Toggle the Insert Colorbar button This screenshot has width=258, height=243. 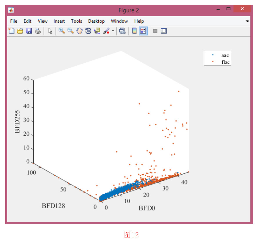(134, 31)
